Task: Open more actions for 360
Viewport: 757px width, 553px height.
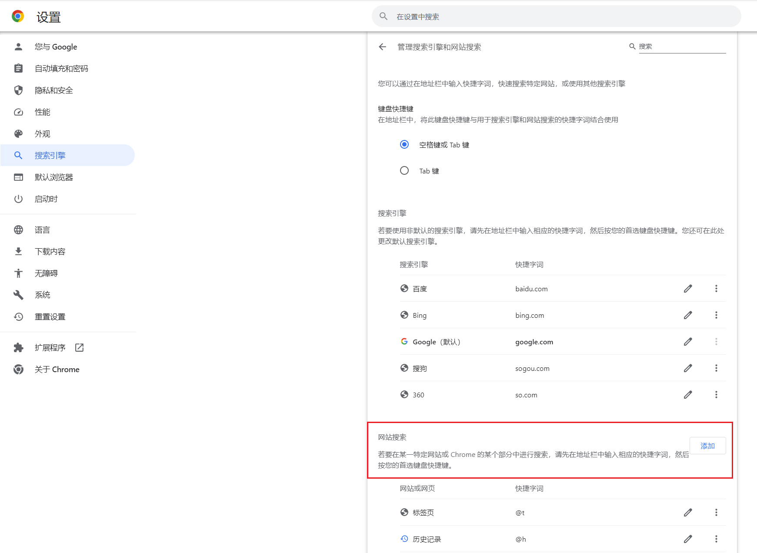Action: (716, 395)
